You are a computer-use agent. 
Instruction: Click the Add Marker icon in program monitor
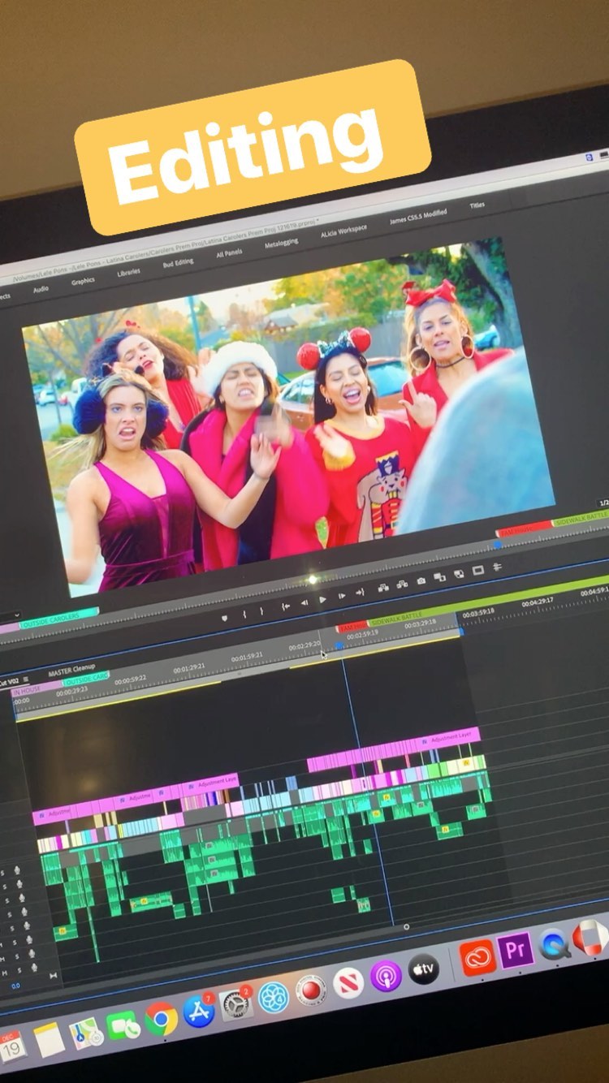[x=224, y=619]
